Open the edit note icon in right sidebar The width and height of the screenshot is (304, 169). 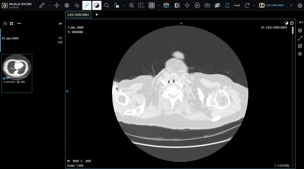300,46
